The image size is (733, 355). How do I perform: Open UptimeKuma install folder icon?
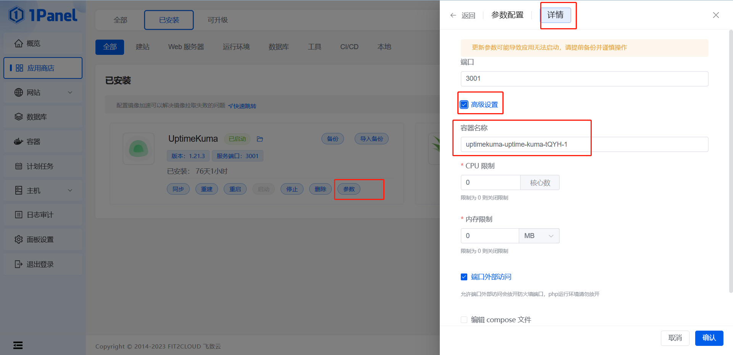point(260,139)
